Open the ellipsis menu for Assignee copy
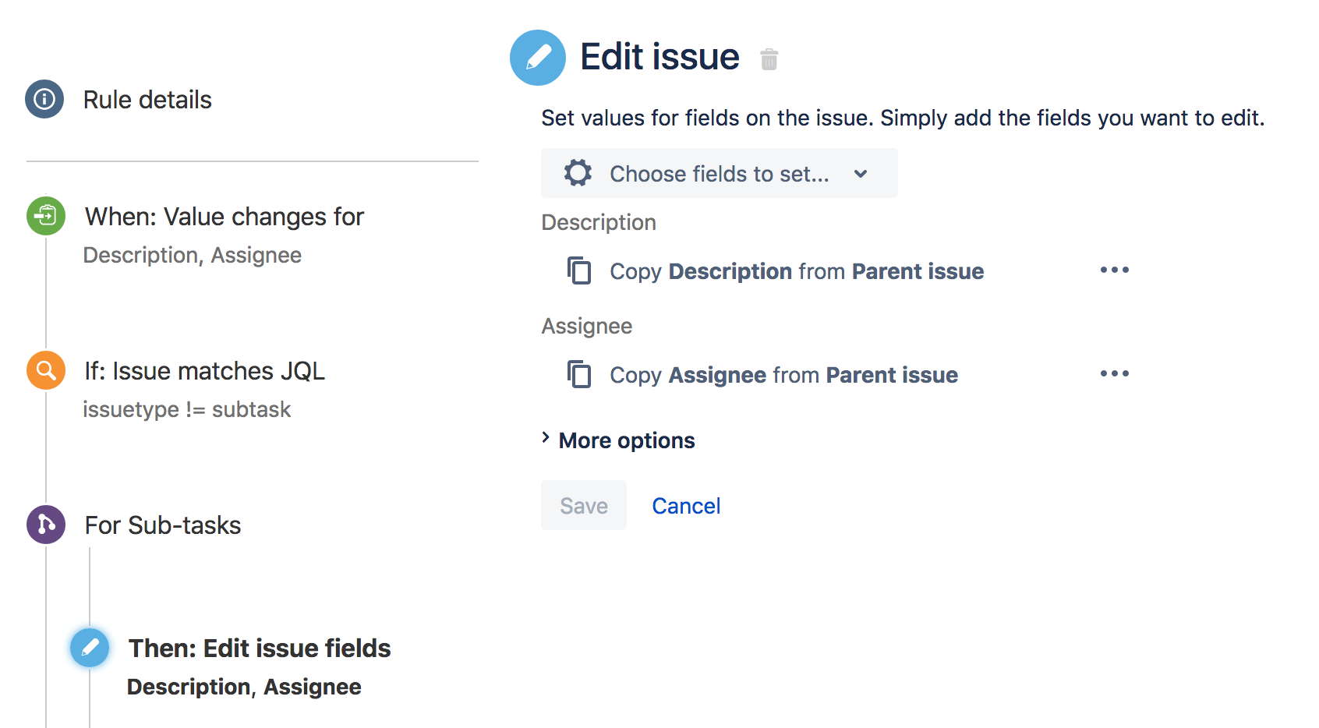Image resolution: width=1319 pixels, height=728 pixels. pos(1114,373)
